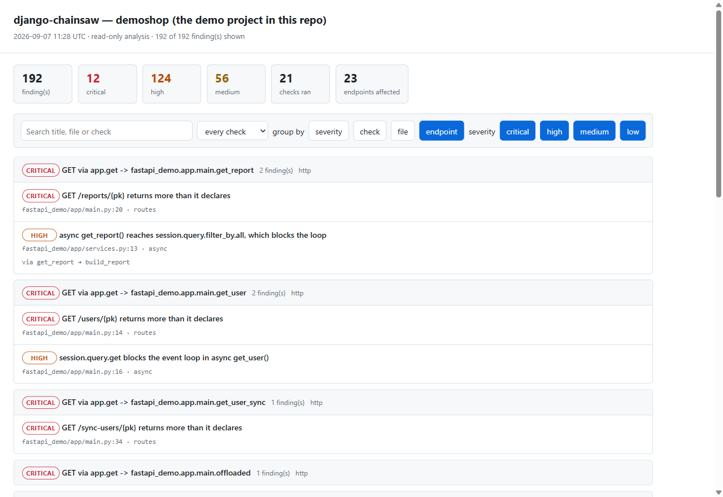Click the '1 finding(s)' count on get_user_sync header

(288, 403)
